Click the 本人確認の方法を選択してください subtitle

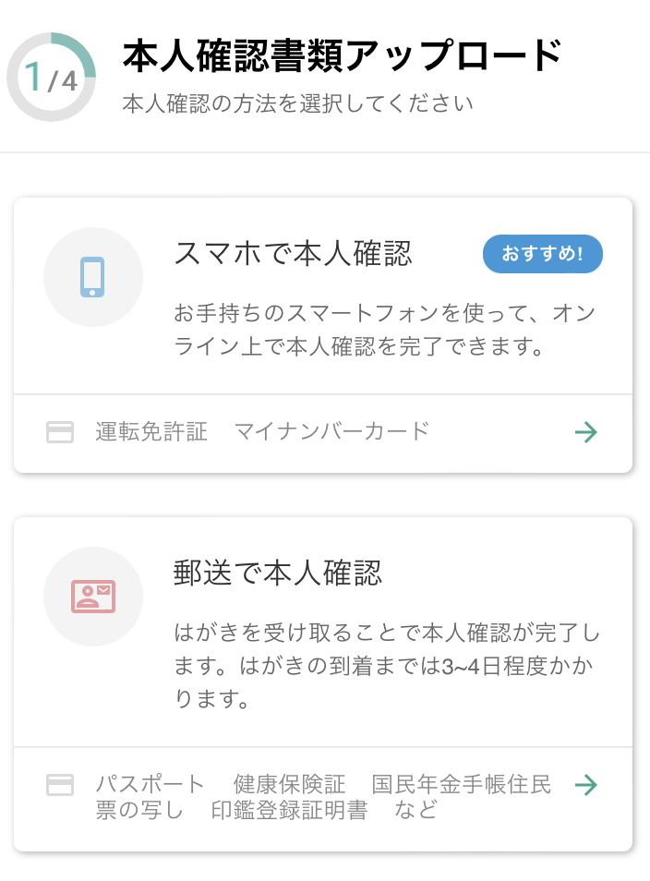(x=297, y=104)
